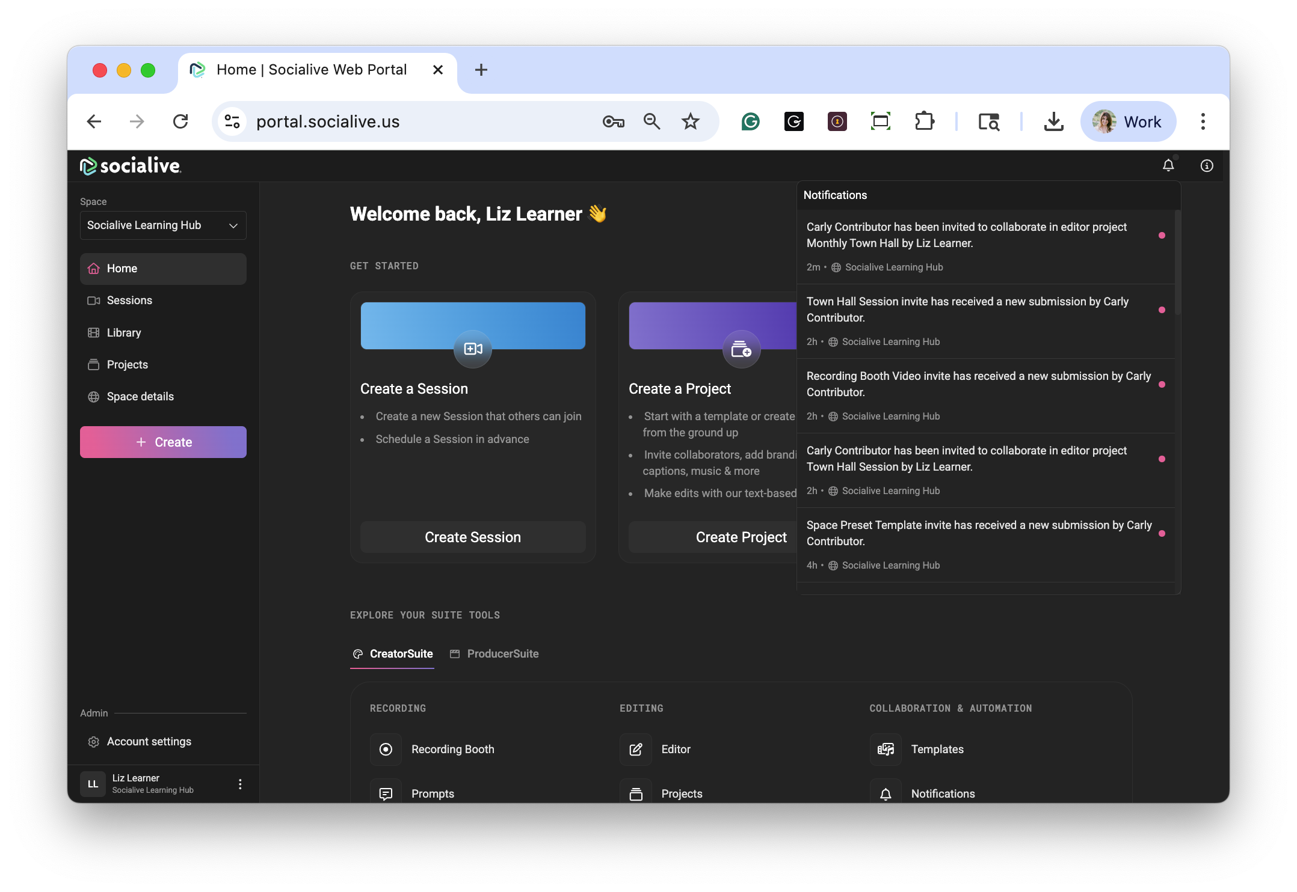Click the Prompts tool icon
Image resolution: width=1297 pixels, height=892 pixels.
coord(386,793)
